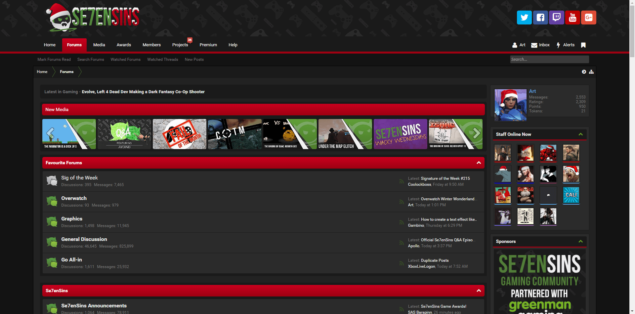This screenshot has height=314, width=635.
Task: Open the Duplicate Posts latest thread
Action: point(435,260)
